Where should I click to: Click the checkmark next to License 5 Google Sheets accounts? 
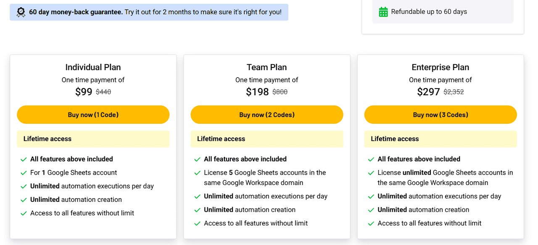click(197, 172)
